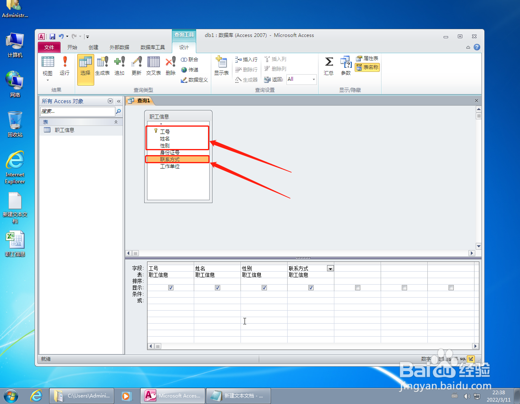Switch to 创建 (Create) ribbon tab
This screenshot has width=520, height=404.
(x=93, y=47)
